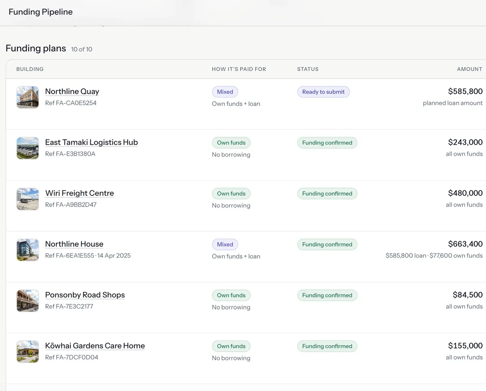Image resolution: width=486 pixels, height=391 pixels.
Task: Click the How It's Paid For column header
Action: (x=239, y=69)
